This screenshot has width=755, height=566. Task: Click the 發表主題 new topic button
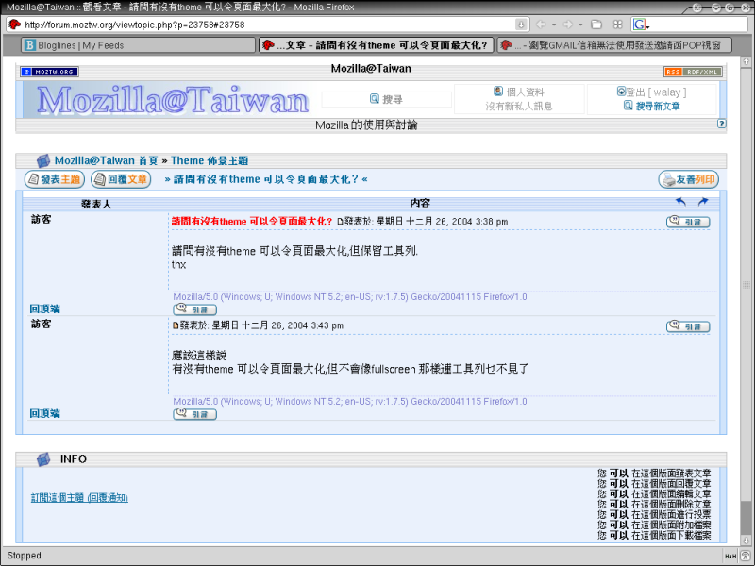coord(54,179)
